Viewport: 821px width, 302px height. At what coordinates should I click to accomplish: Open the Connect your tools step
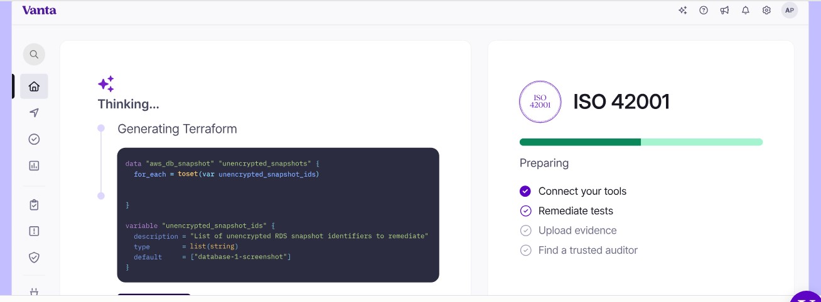(x=582, y=191)
